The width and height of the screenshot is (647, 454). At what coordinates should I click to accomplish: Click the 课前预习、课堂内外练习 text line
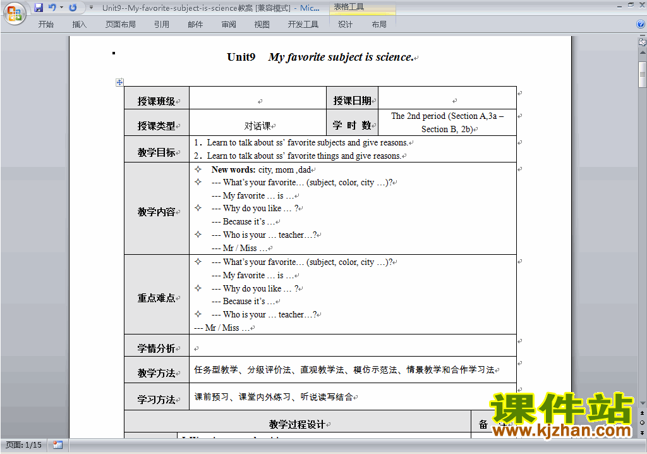click(274, 397)
